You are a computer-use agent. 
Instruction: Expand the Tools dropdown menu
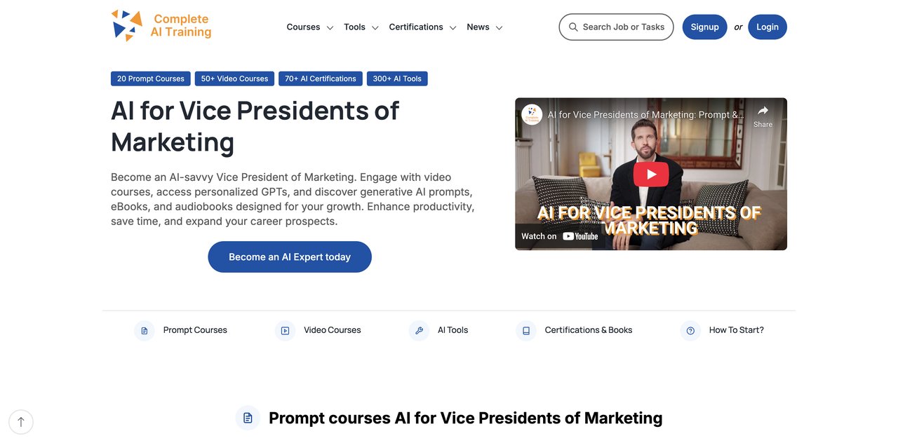(361, 27)
